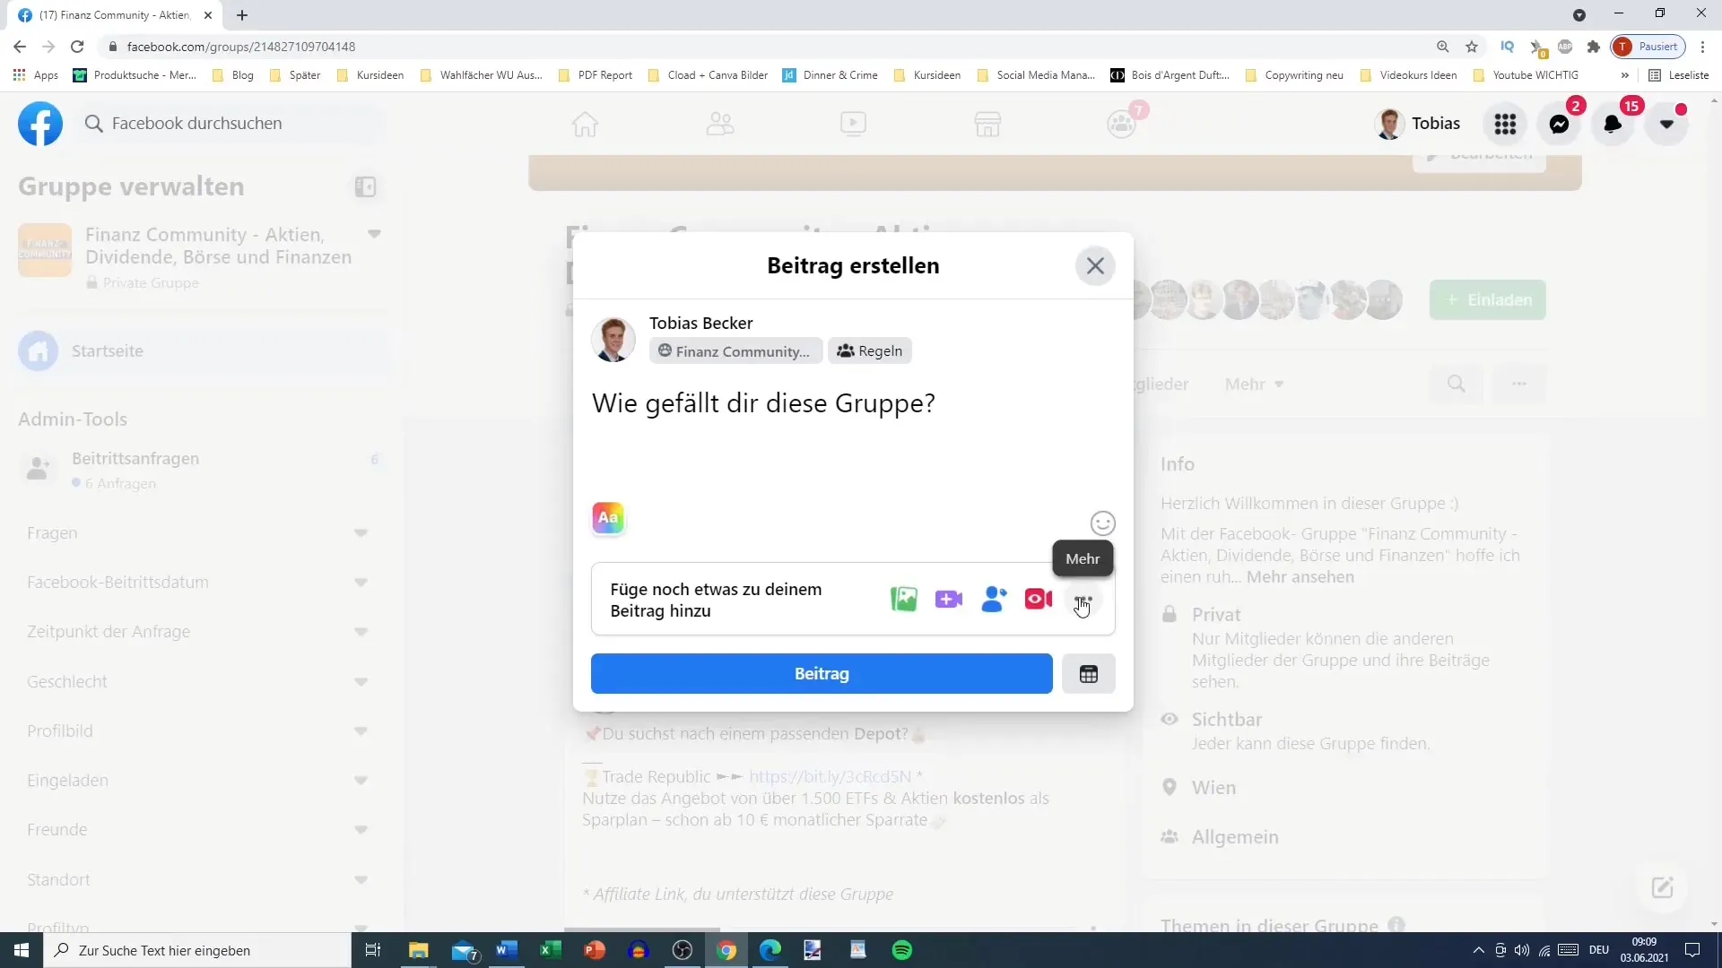The height and width of the screenshot is (968, 1722).
Task: Open group three-dot options menu
Action: (1519, 385)
